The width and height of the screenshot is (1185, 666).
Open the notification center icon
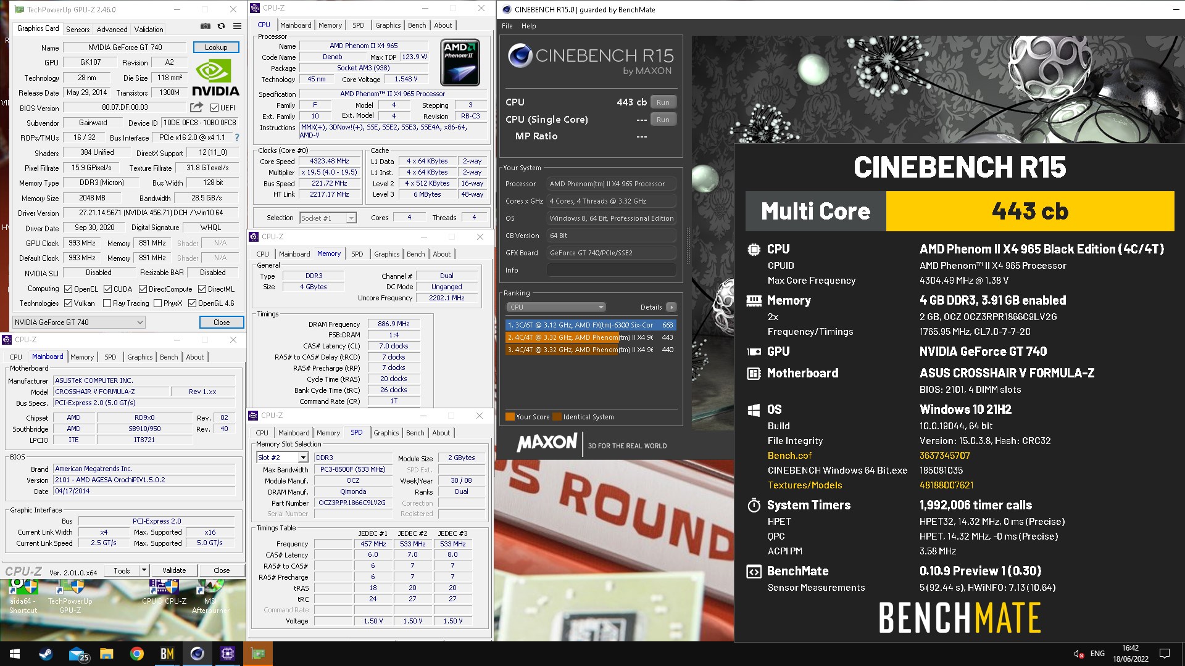[x=1165, y=654]
